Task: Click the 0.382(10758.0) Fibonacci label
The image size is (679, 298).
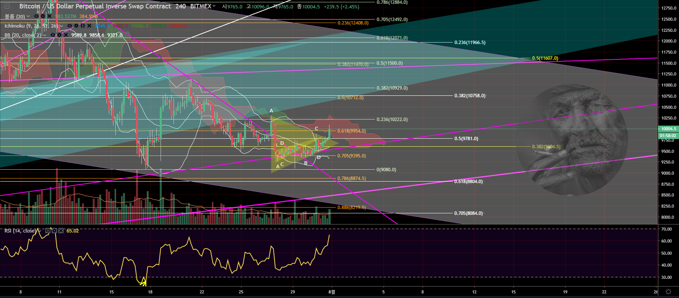Action: tap(470, 96)
